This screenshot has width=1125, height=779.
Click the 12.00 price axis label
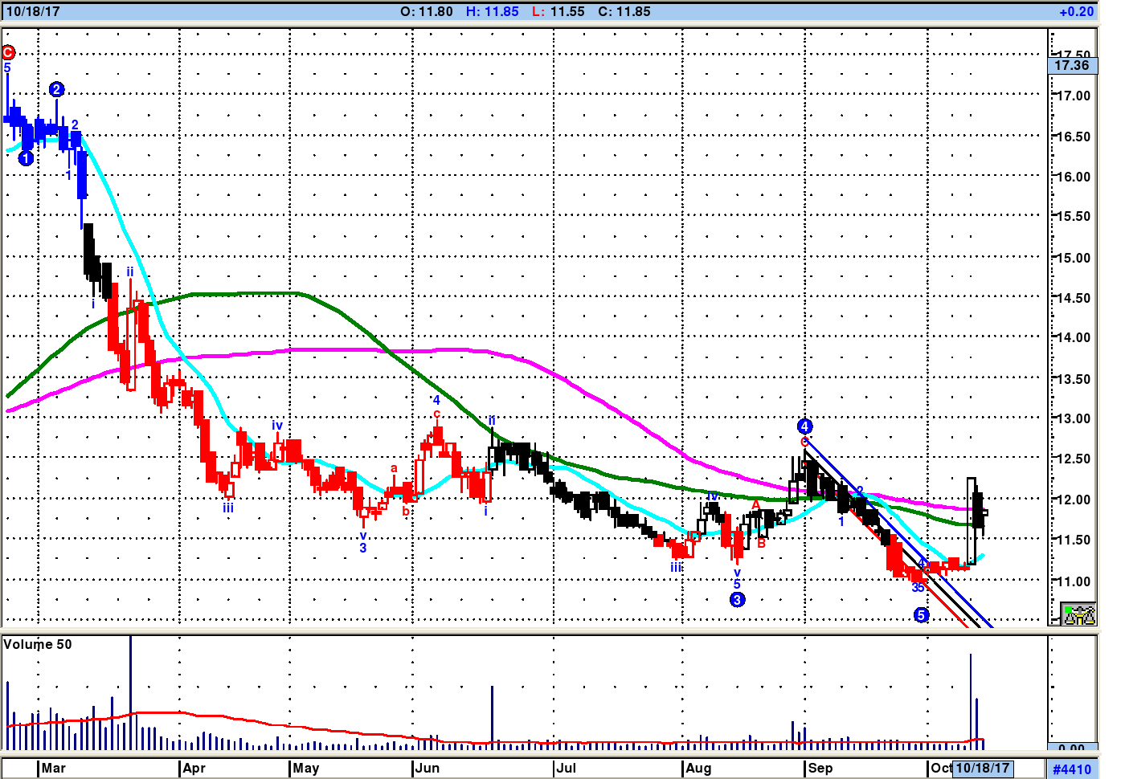[x=1074, y=500]
